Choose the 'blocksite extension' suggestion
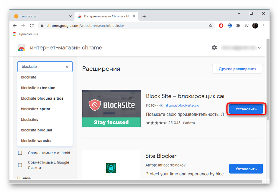 pyautogui.click(x=38, y=88)
